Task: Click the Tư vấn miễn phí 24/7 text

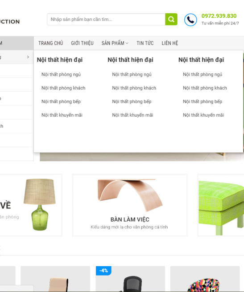Action: point(220,23)
